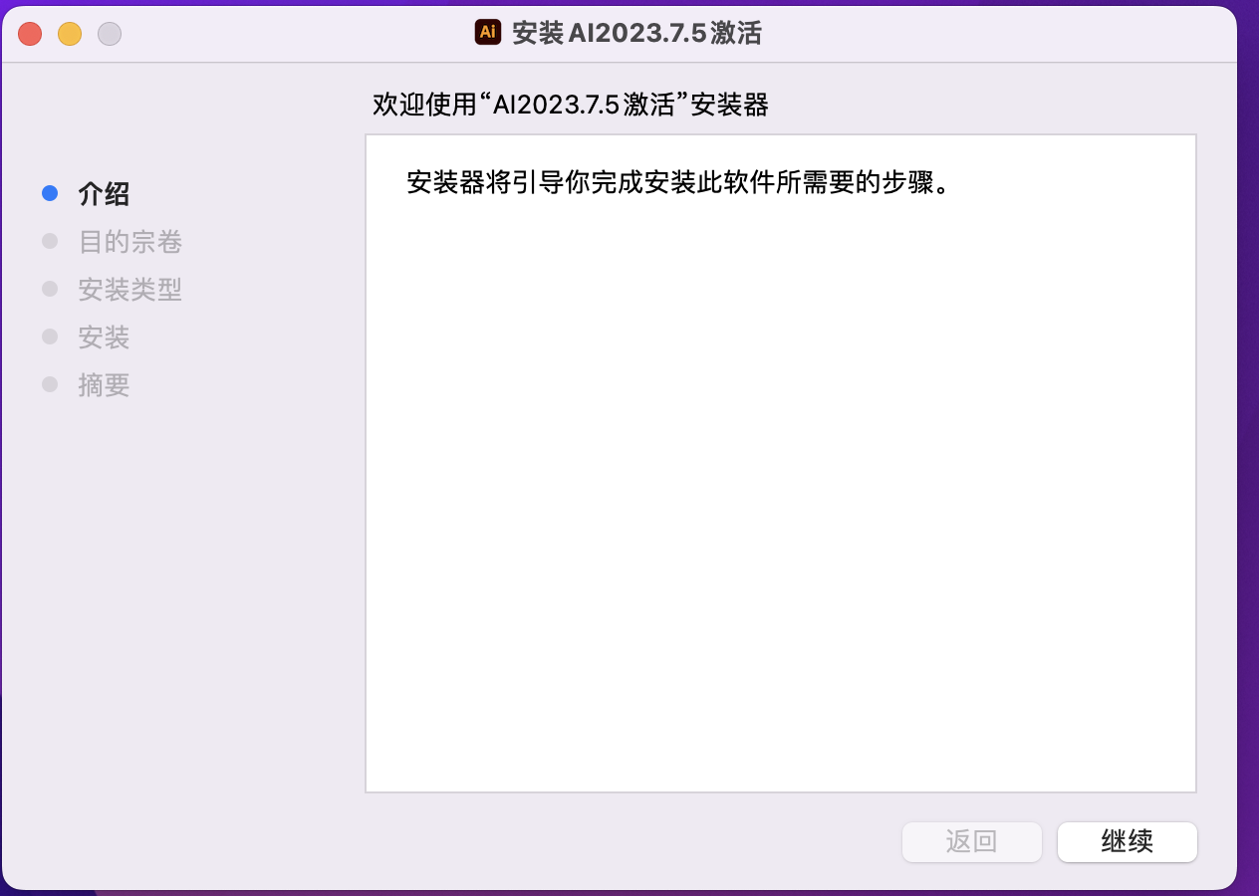1259x896 pixels.
Task: Close the installer with the red button
Action: pos(31,34)
